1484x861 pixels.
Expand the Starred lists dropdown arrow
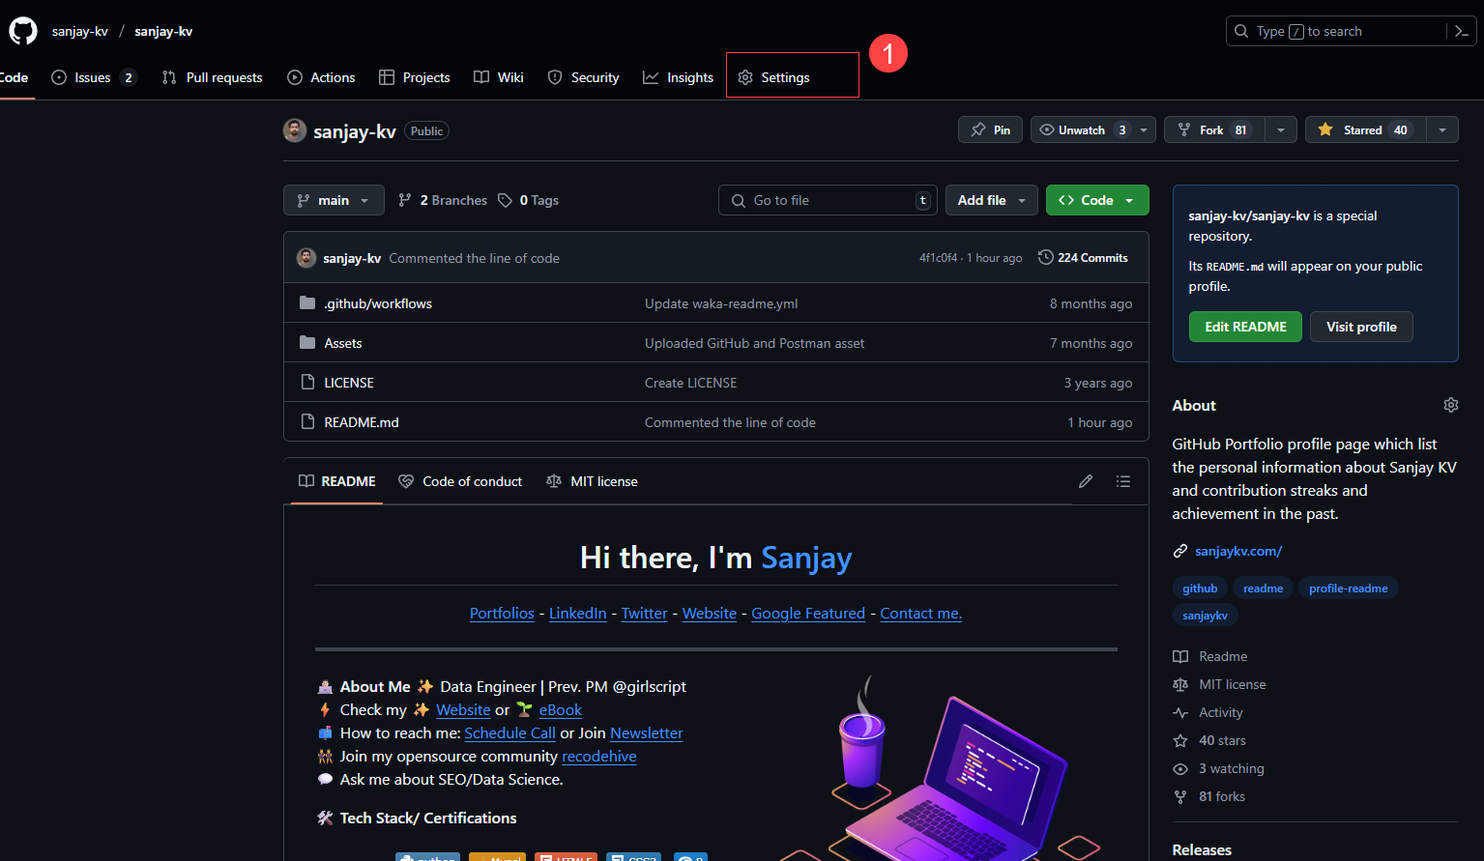coord(1442,129)
